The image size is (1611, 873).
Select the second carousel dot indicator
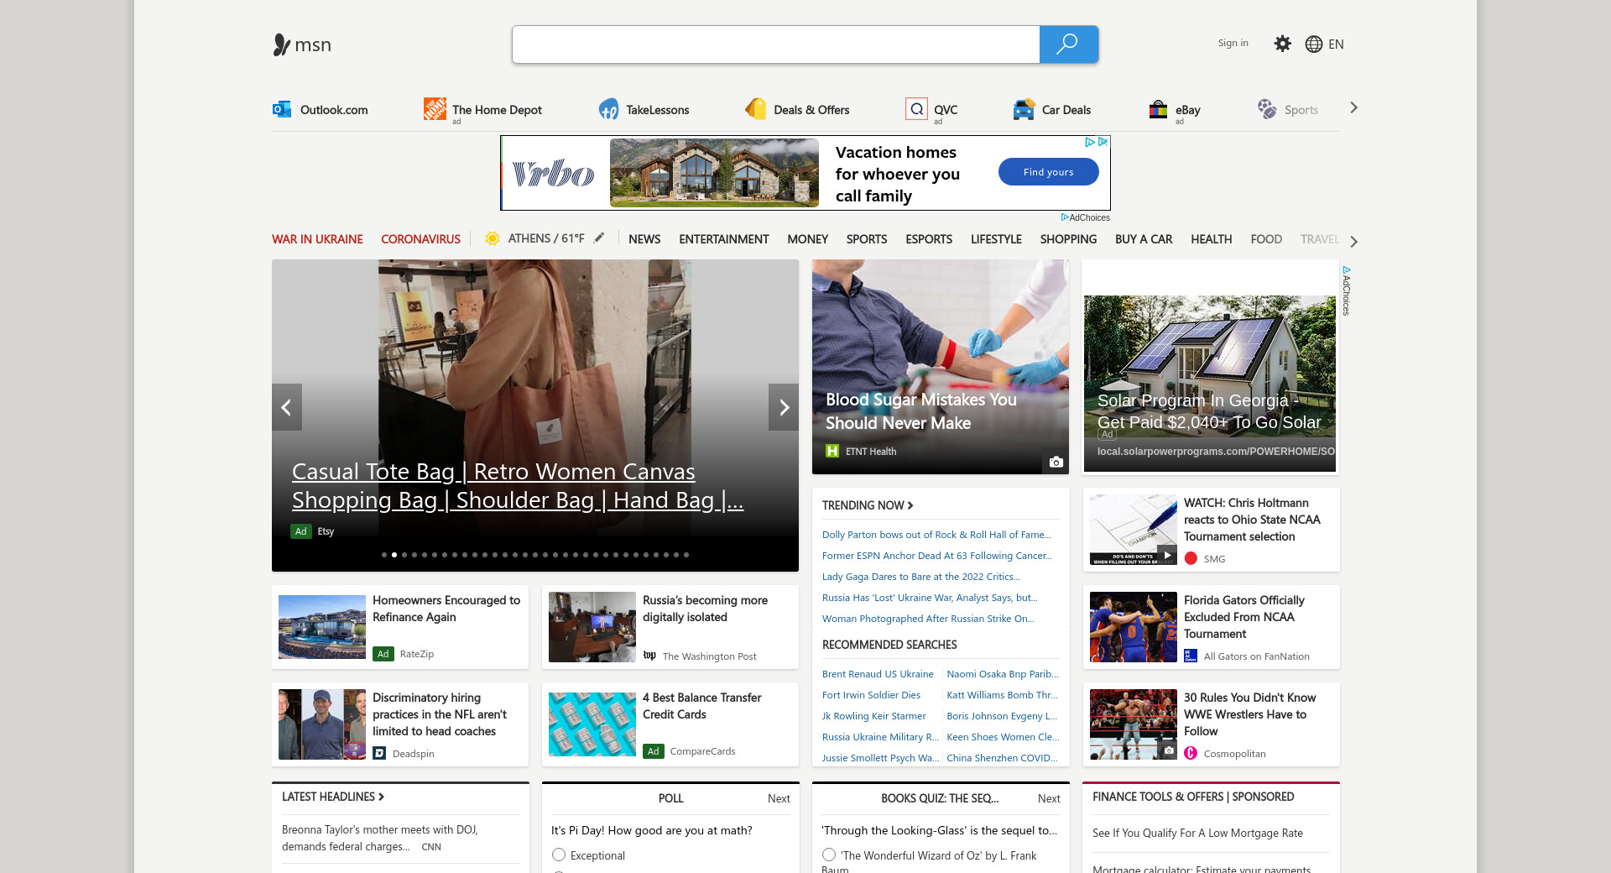394,555
